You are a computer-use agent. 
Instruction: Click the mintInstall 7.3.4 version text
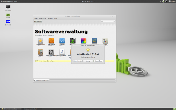(88, 54)
